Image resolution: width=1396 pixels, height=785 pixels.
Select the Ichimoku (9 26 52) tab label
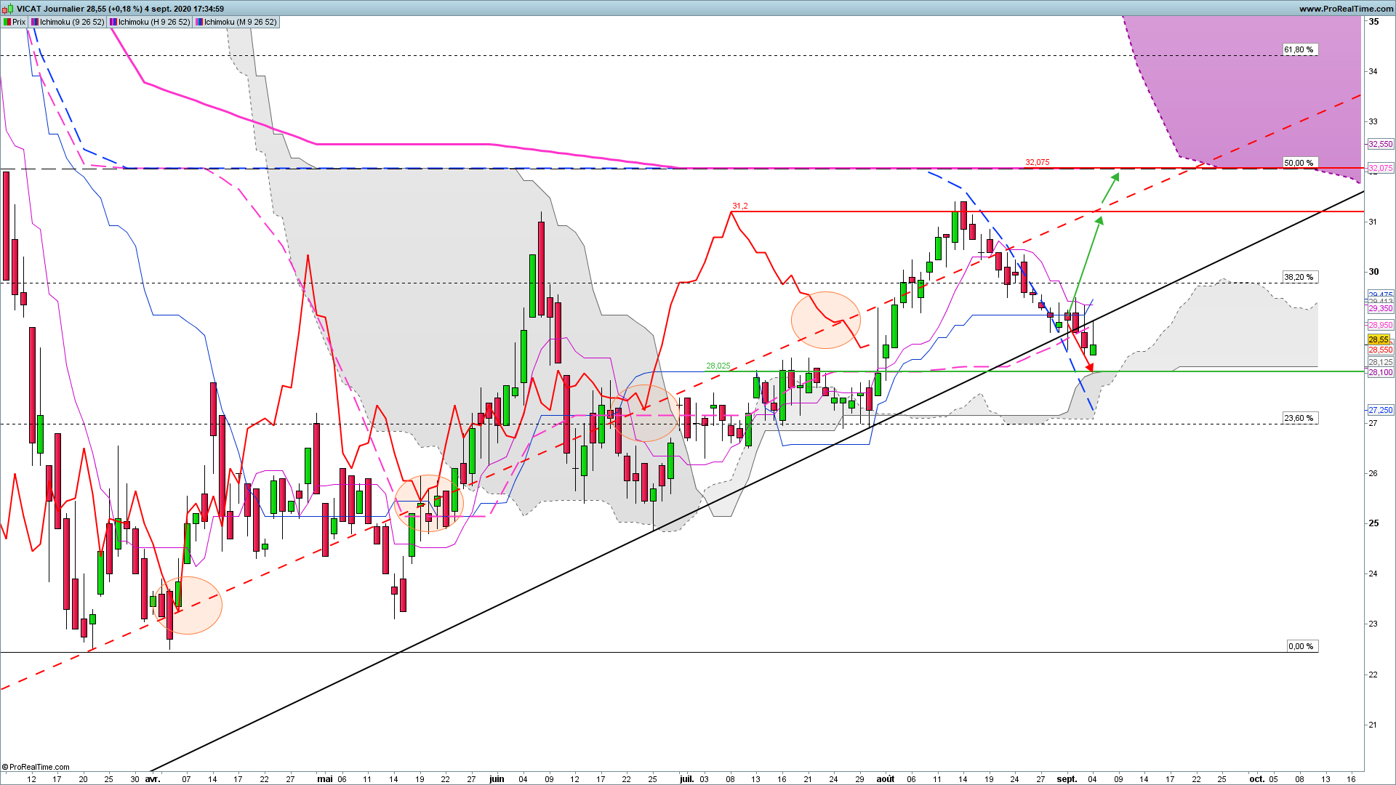(x=72, y=22)
